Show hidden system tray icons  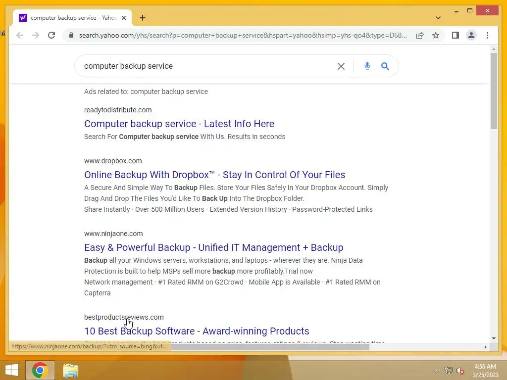coord(436,371)
